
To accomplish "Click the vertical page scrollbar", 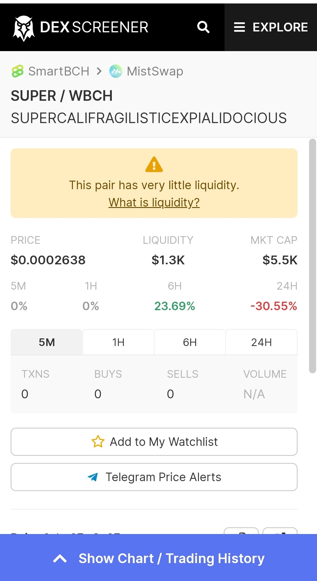I will 313,256.
